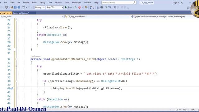Viewport: 199px width, 112px height.
Task: Click Start Without Debugging outline play icon
Action: pos(76,7)
